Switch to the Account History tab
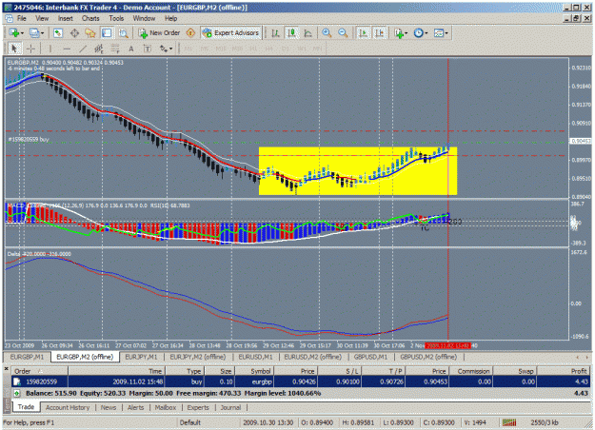The image size is (595, 430). [68, 407]
